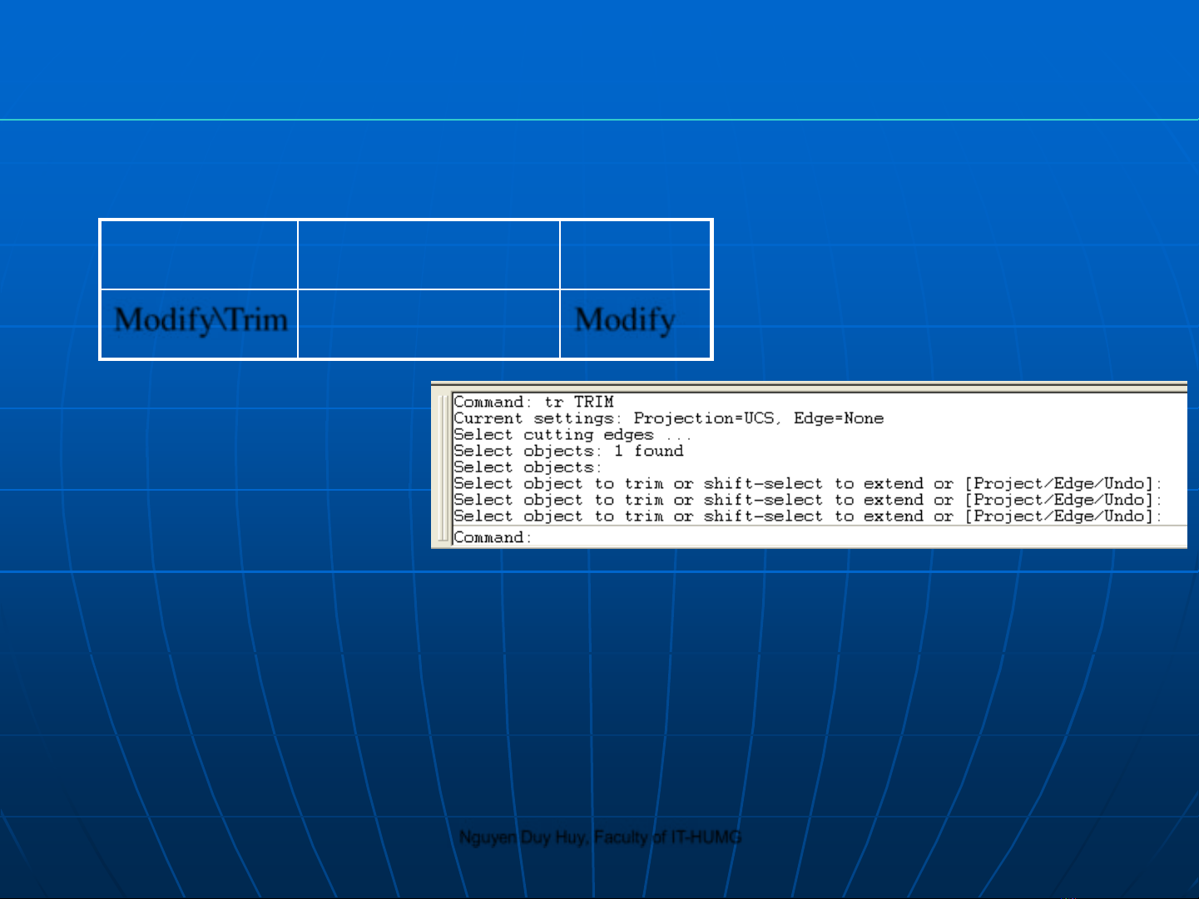Click the '1 found' text in command history

648,451
